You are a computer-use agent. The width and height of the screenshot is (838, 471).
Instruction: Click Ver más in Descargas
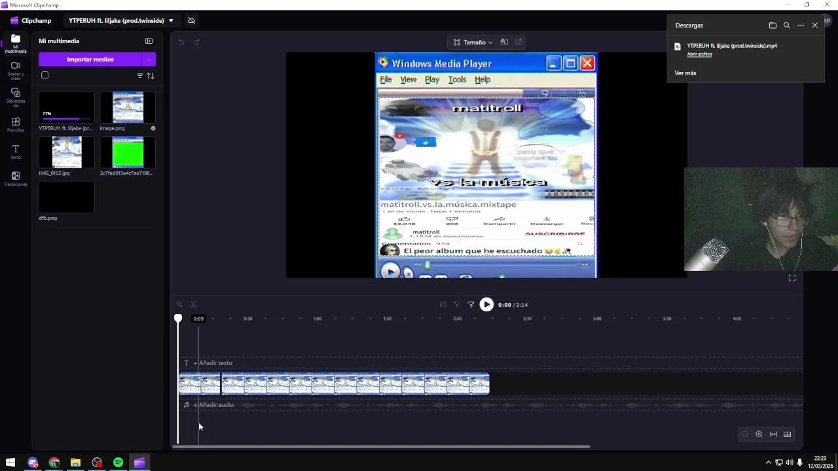(685, 73)
